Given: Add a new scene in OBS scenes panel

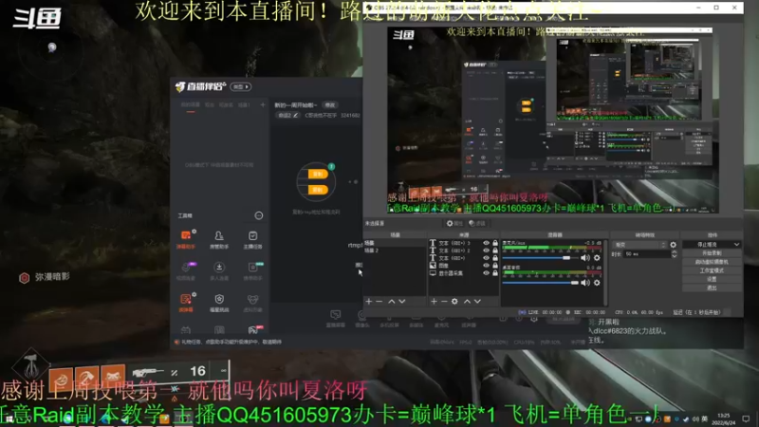Looking at the screenshot, I should click(369, 301).
